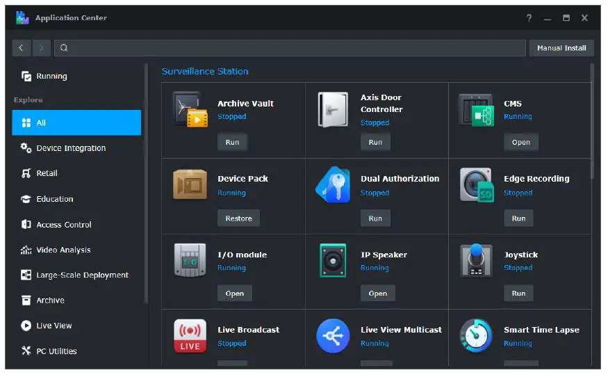Click the Axis Door Controller icon
This screenshot has height=375, width=608.
point(333,109)
